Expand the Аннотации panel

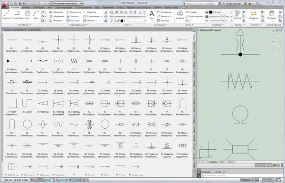coord(160,25)
